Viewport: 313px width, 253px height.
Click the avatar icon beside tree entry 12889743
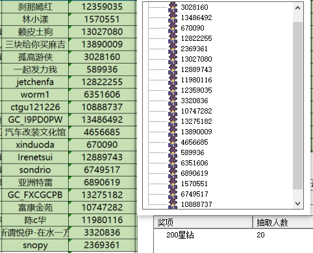pos(173,69)
